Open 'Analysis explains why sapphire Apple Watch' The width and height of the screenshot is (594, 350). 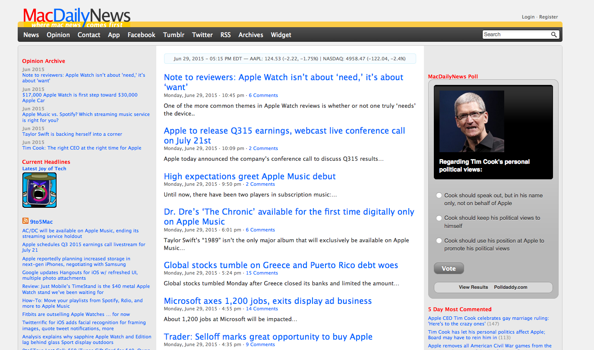pos(87,339)
